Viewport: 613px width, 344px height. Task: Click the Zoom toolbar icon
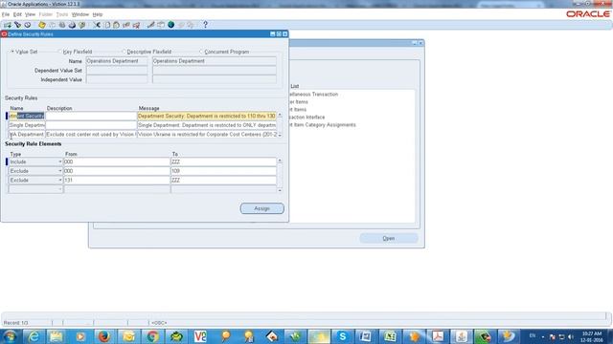161,25
